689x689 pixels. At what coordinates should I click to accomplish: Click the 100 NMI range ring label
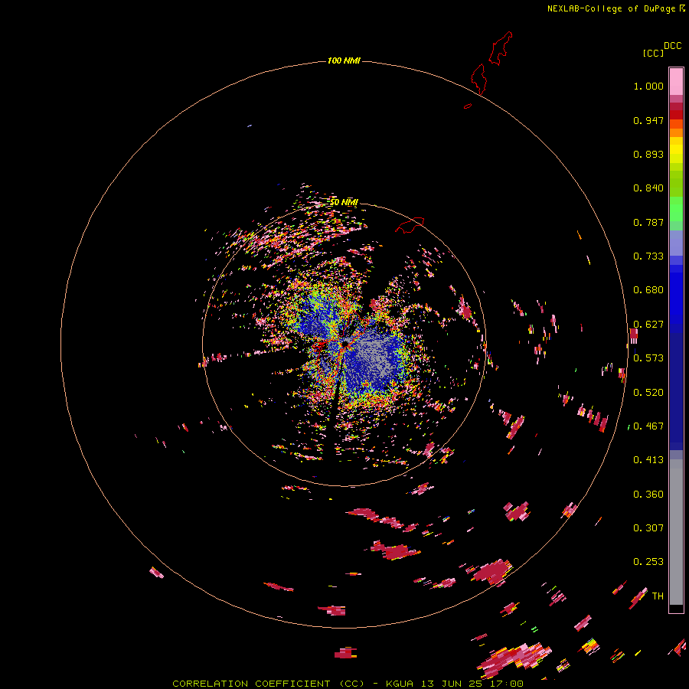click(x=344, y=60)
